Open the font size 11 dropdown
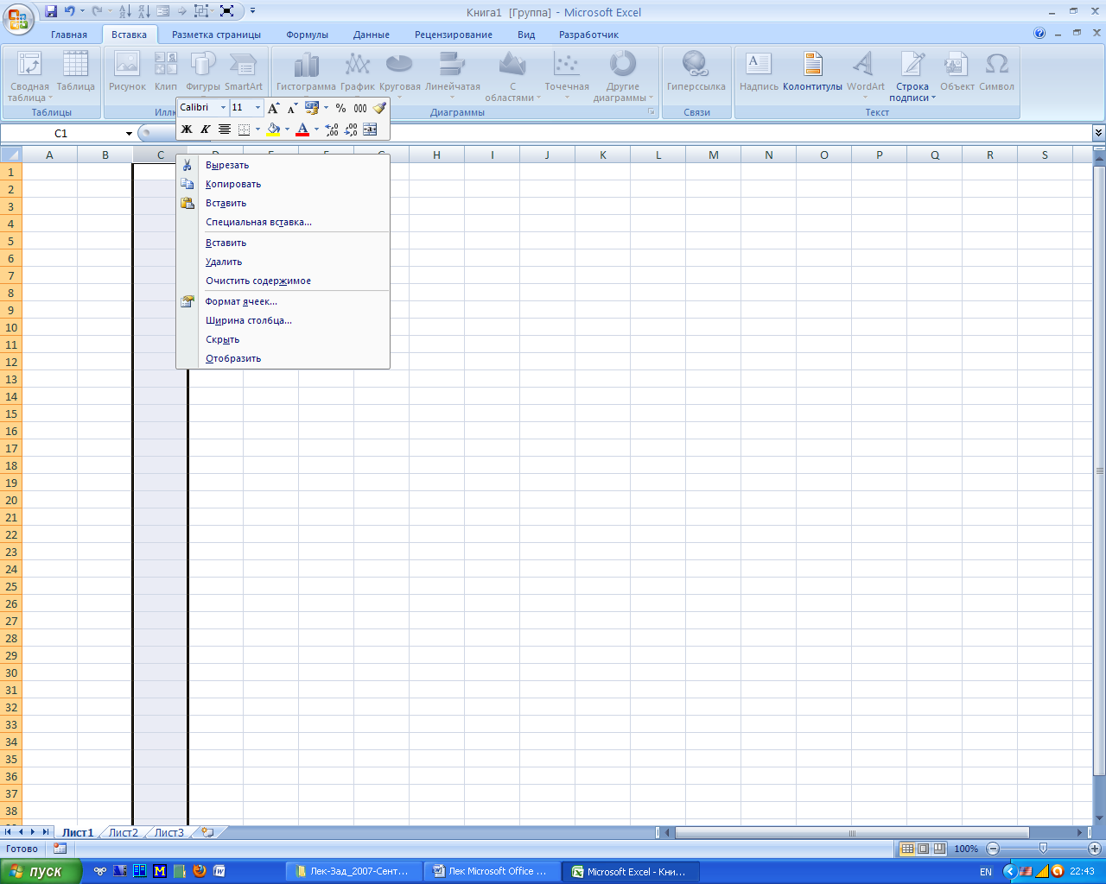The width and height of the screenshot is (1106, 884). coord(257,108)
